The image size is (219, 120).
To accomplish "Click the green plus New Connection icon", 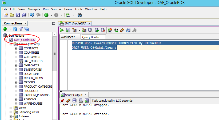I will tap(5, 29).
